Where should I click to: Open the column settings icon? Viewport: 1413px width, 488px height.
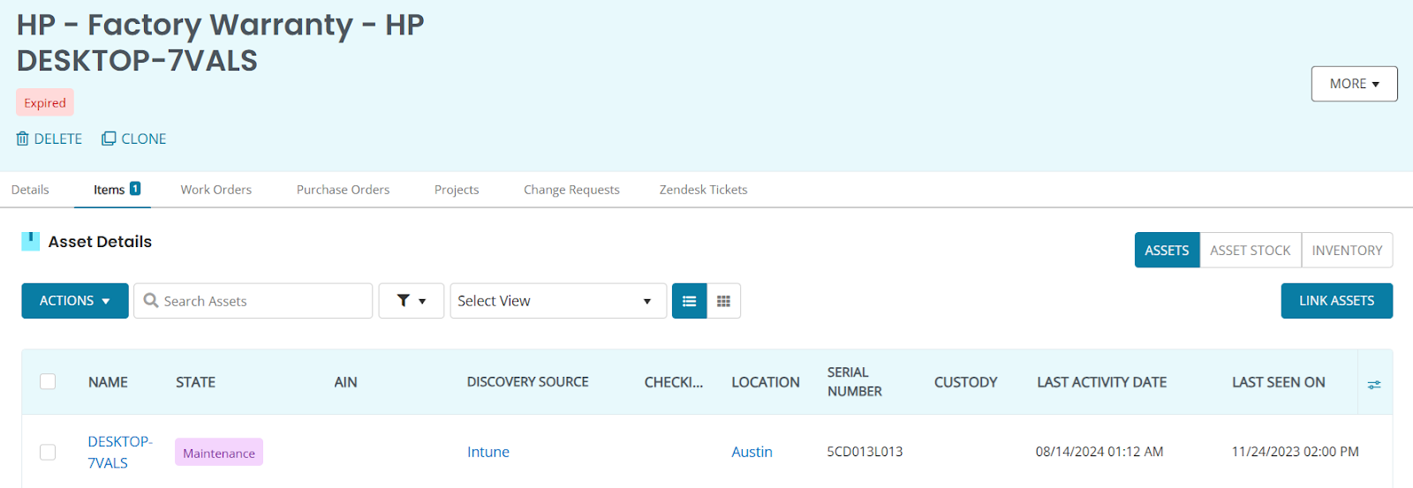pyautogui.click(x=1374, y=384)
